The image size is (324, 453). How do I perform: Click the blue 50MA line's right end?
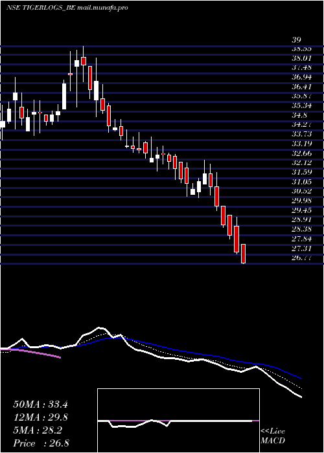click(x=301, y=378)
